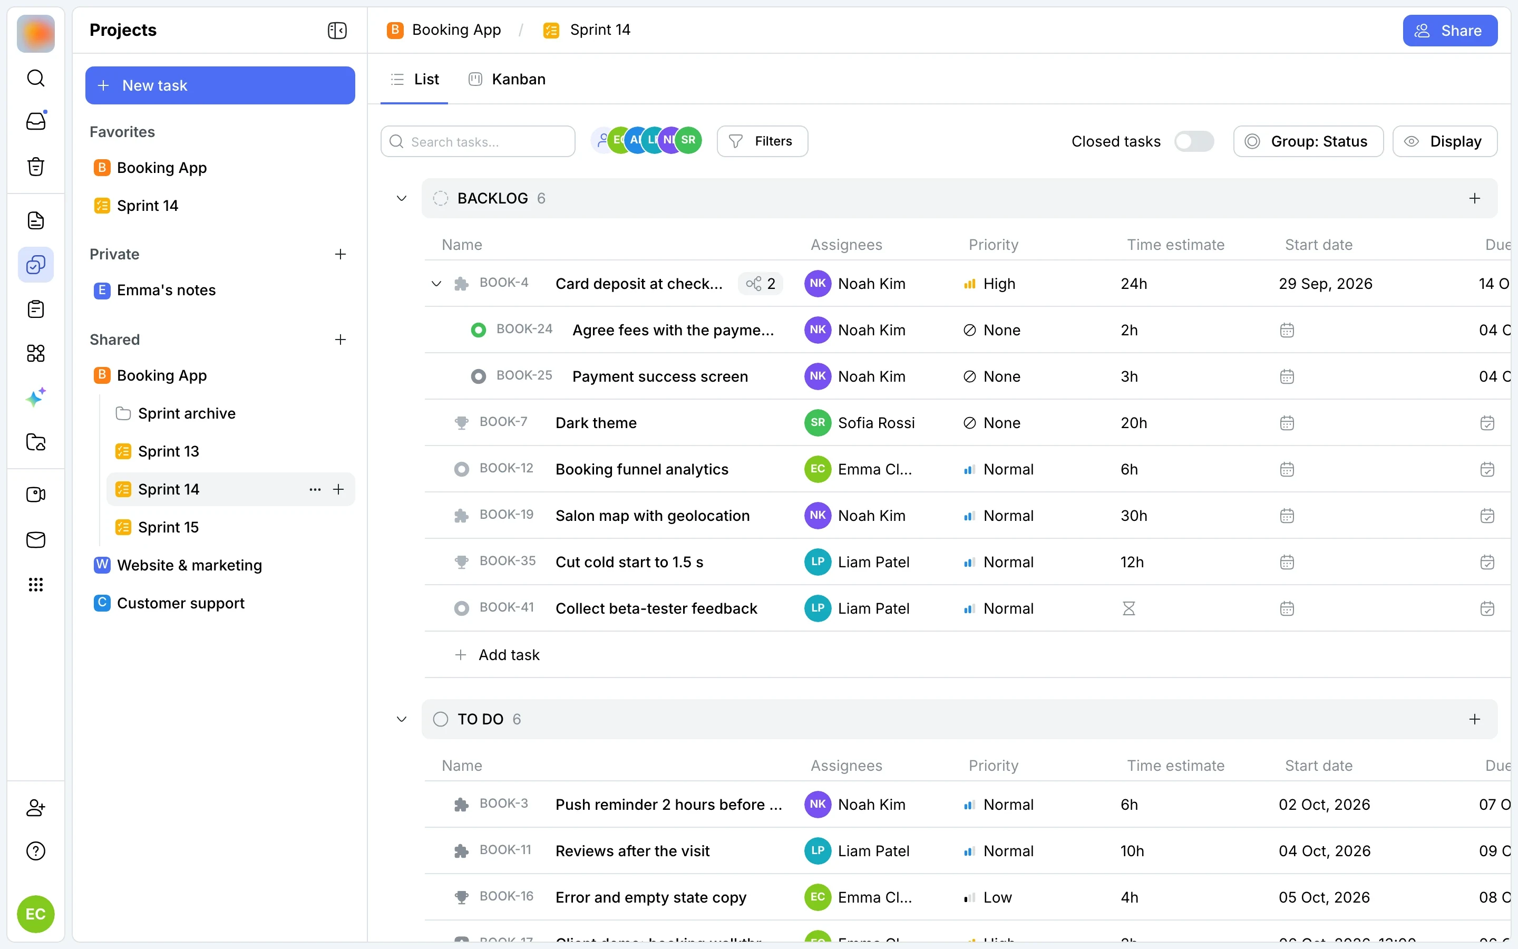Change None priority of Dark theme task
Image resolution: width=1518 pixels, height=949 pixels.
pos(992,423)
